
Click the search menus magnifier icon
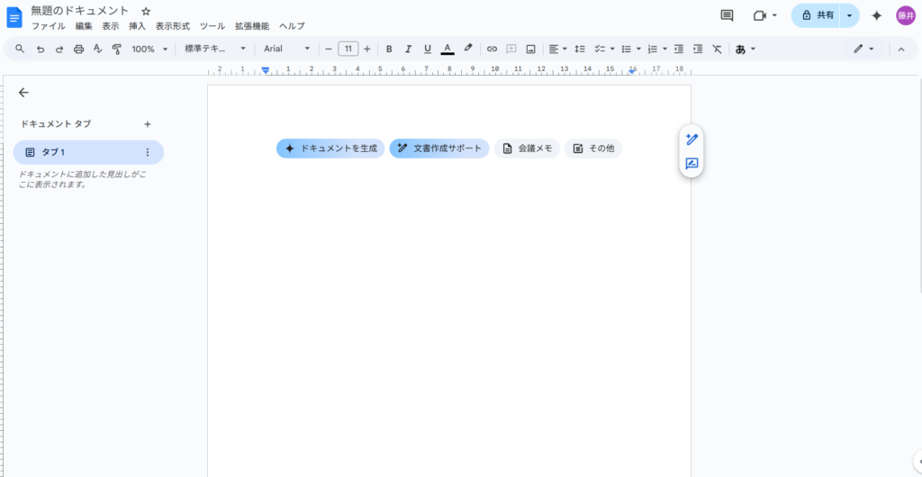tap(20, 49)
